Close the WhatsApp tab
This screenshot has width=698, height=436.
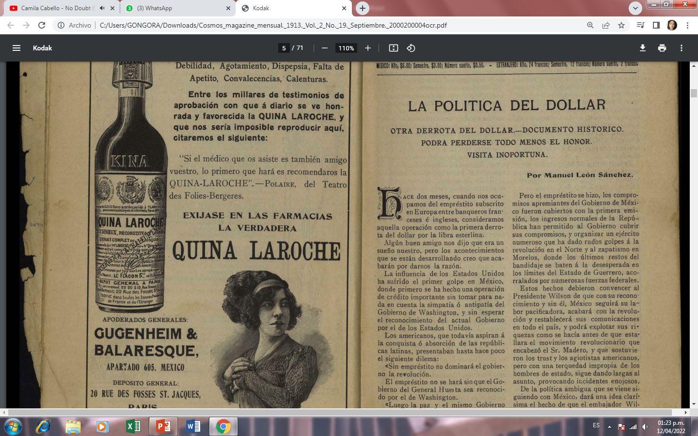click(x=228, y=8)
